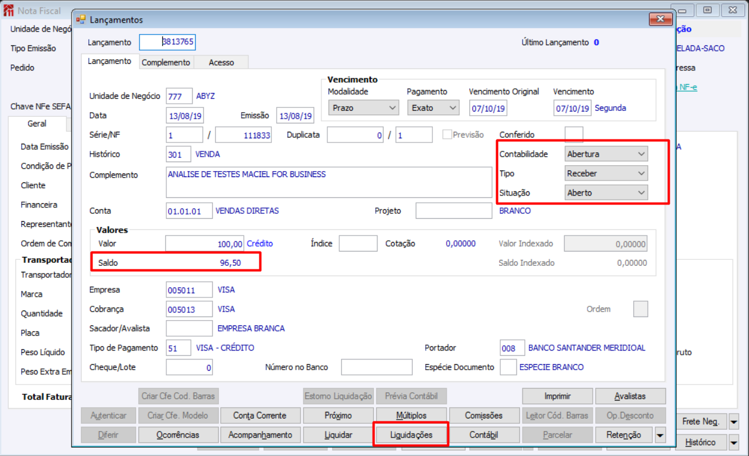Viewport: 749px width, 456px height.
Task: Click the VISA - CRÉDITO payment label
Action: coord(225,348)
